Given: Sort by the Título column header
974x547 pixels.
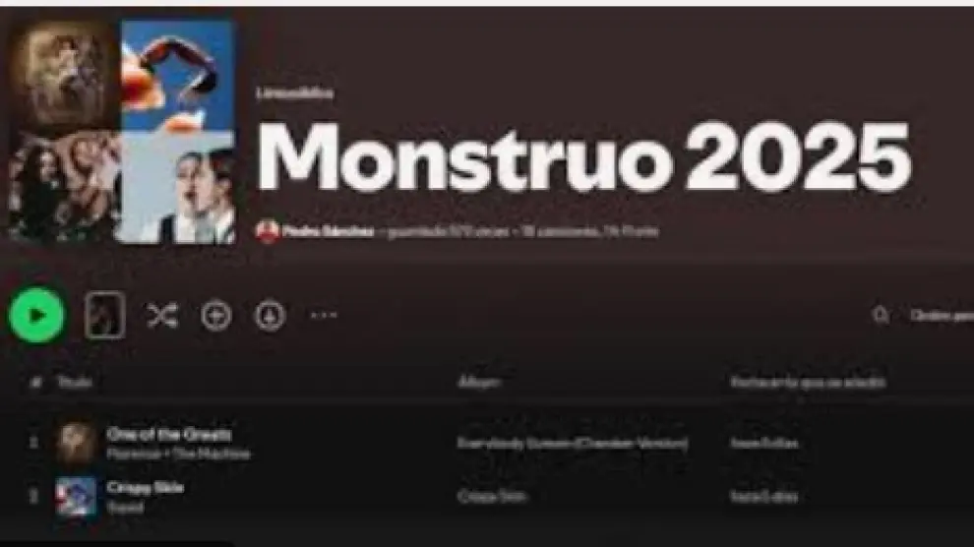Looking at the screenshot, I should [x=75, y=383].
